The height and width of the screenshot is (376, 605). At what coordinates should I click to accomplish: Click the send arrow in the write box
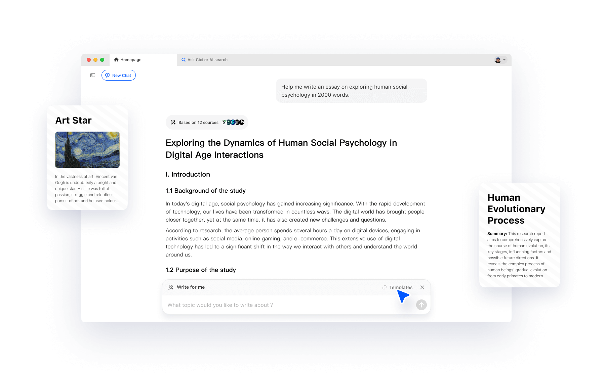(421, 305)
